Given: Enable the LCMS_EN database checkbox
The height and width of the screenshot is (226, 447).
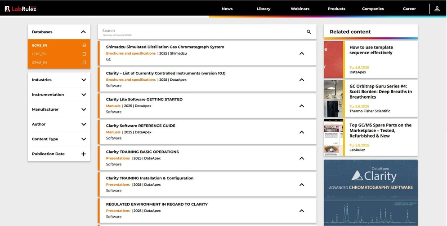Looking at the screenshot, I should click(84, 54).
